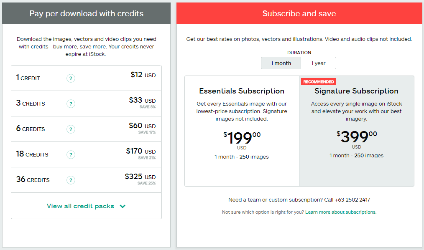Pick the 6 Credits $60 pack
This screenshot has height=250, width=424.
point(86,129)
